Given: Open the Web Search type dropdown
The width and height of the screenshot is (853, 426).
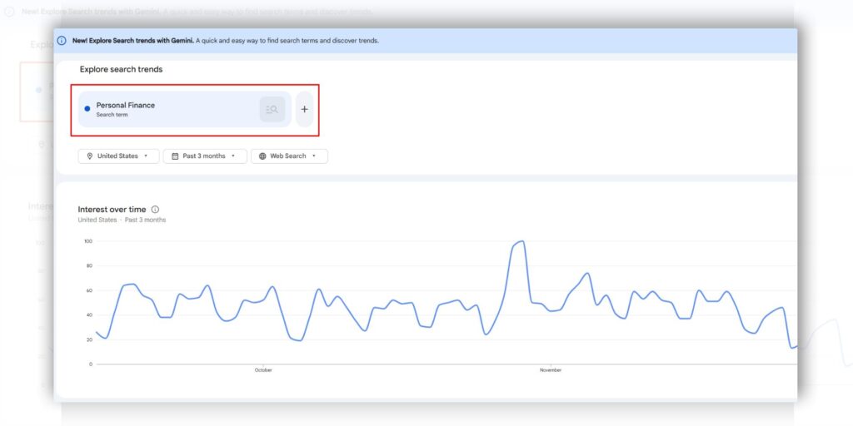Looking at the screenshot, I should click(289, 156).
